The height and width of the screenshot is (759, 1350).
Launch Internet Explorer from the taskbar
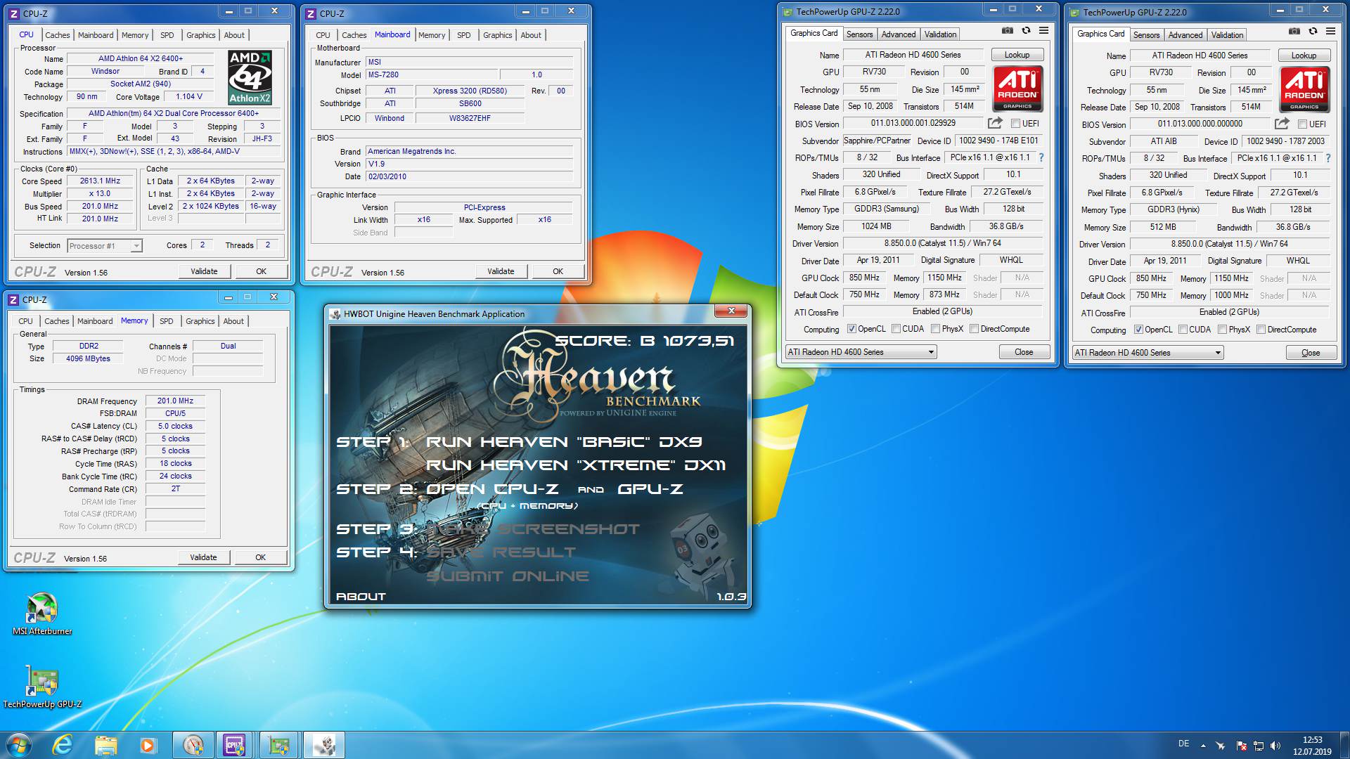(x=63, y=745)
